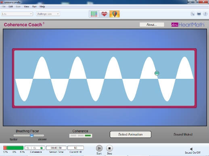This screenshot has width=209, height=156.
Task: Open the View menu
Action: pyautogui.click(x=26, y=6)
